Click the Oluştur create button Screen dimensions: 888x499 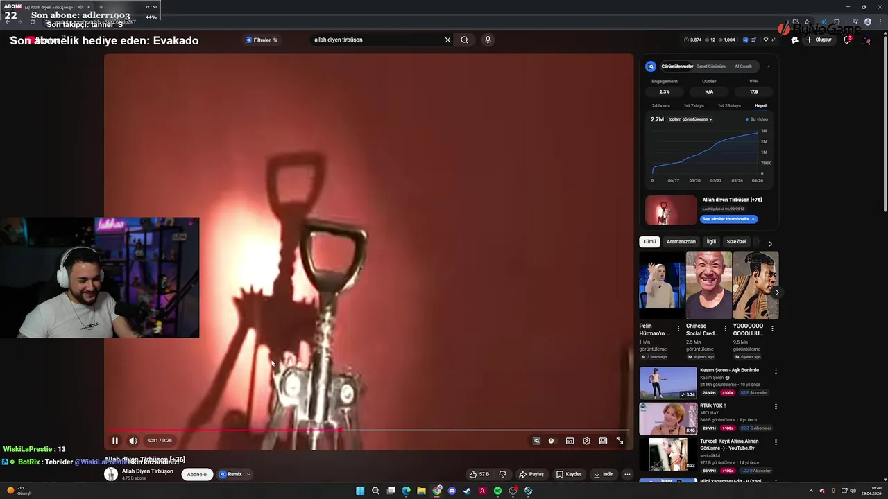[819, 40]
